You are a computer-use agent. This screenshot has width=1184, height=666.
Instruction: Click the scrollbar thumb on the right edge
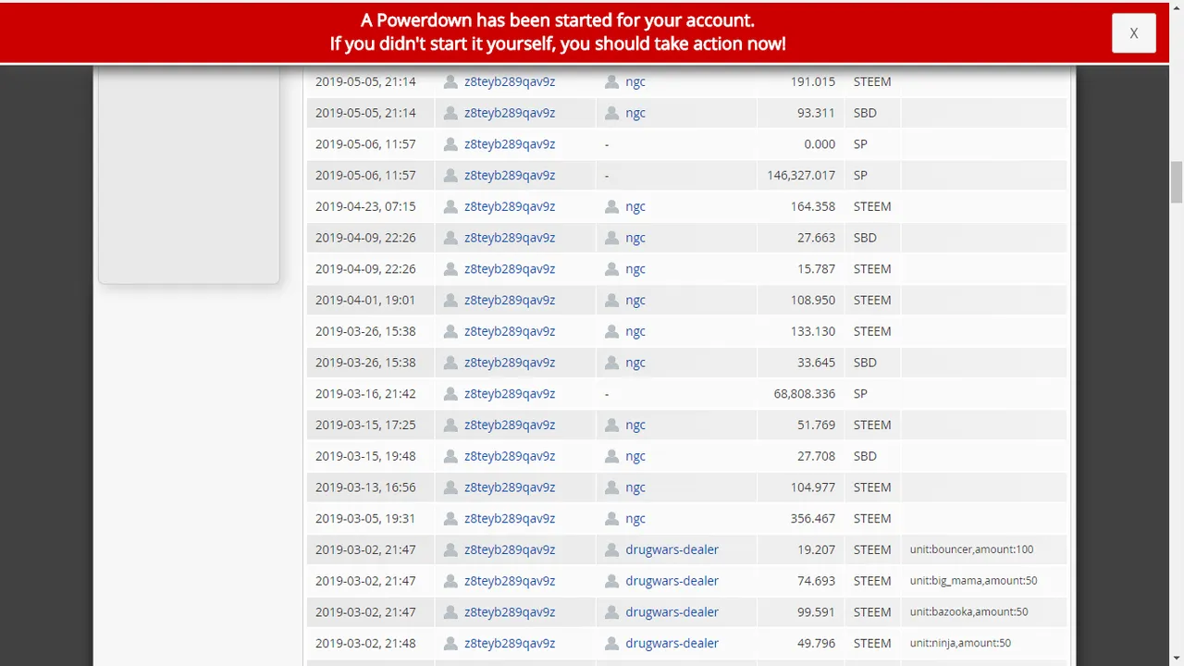point(1177,181)
